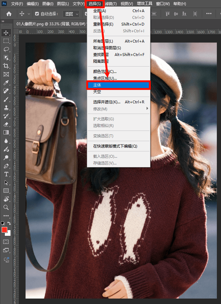Select the Clone Stamp tool
This screenshot has width=221, height=304.
pyautogui.click(x=6, y=108)
